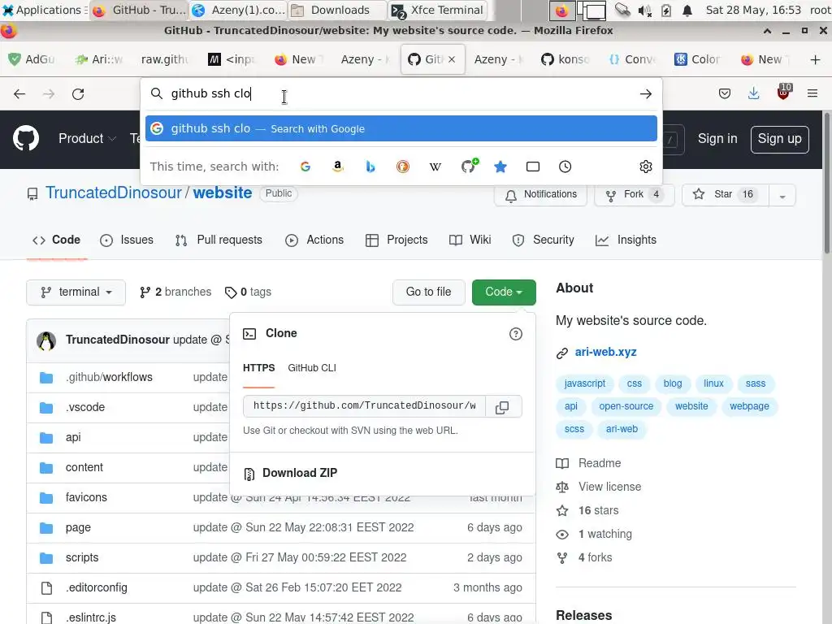Select the HTTPS clone tab
Screen dimensions: 832x624
pos(259,368)
